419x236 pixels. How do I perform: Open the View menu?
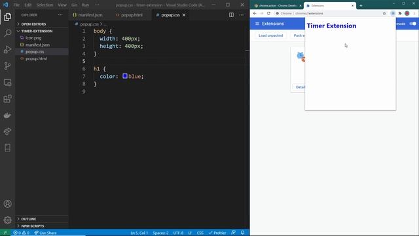62,5
